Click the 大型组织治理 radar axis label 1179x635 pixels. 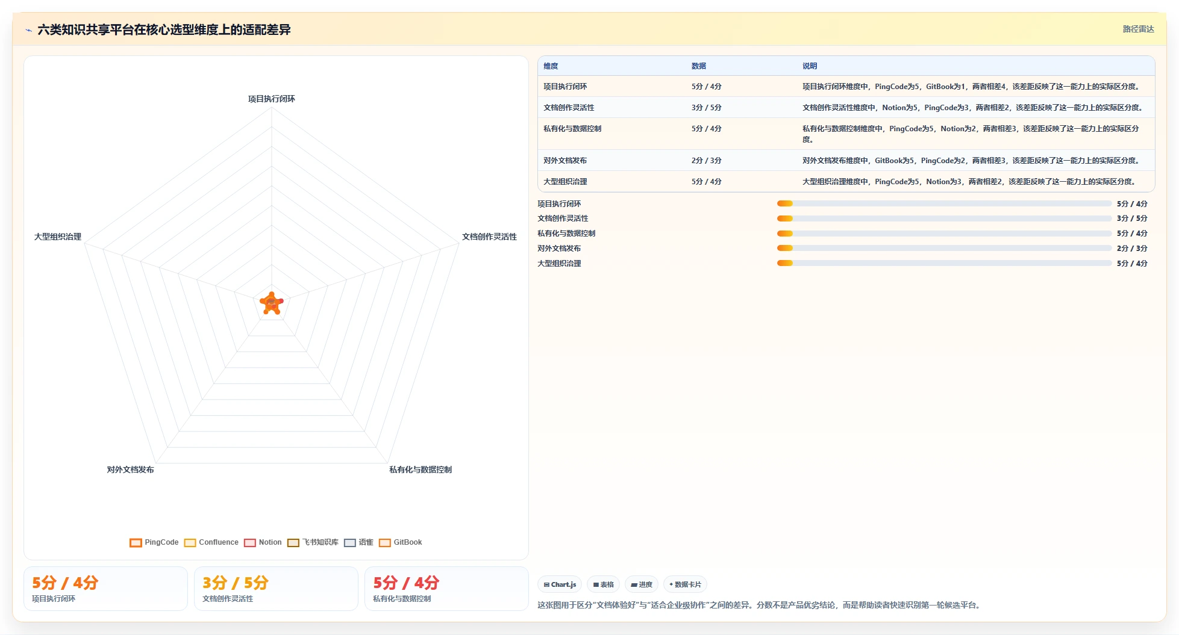[x=58, y=237]
